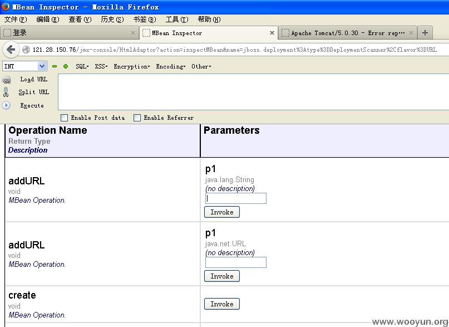Screen dimensions: 449x327
Task: Select the MBean Inspector tab
Action: coord(209,33)
